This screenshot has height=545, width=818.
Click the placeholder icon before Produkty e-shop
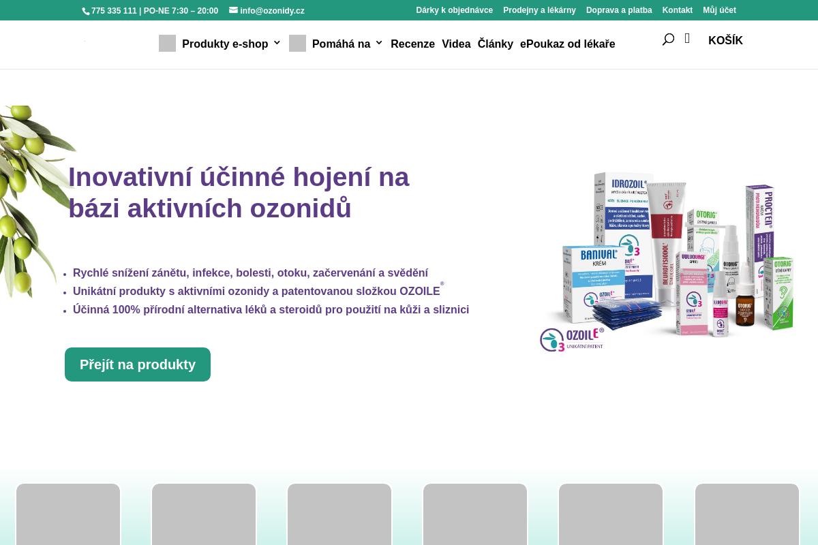[167, 44]
